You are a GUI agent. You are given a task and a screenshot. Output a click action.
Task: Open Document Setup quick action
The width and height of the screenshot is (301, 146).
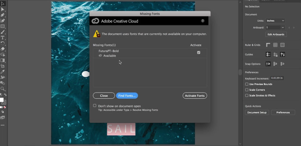(257, 112)
